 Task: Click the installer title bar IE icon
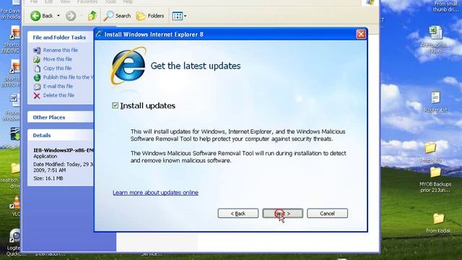click(100, 34)
